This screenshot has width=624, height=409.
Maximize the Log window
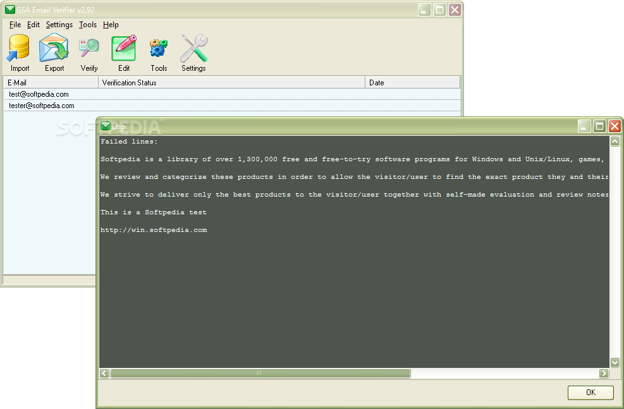coord(599,126)
